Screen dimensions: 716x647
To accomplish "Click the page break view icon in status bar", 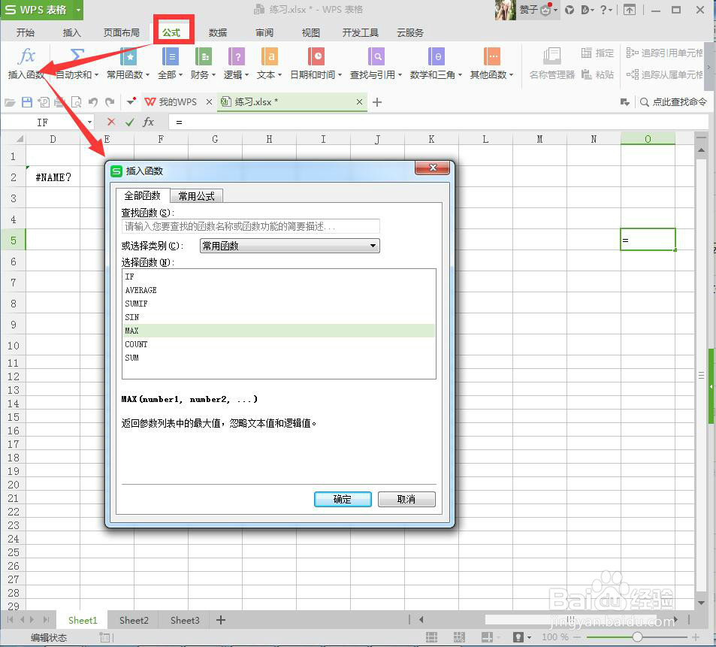I will [459, 637].
